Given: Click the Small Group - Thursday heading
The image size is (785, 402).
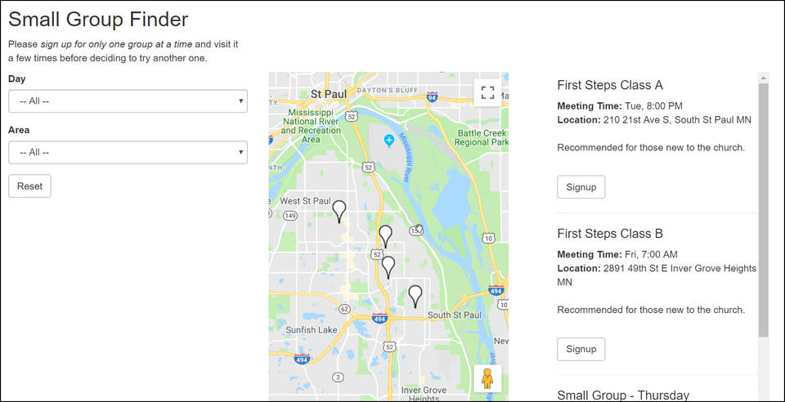Looking at the screenshot, I should pos(623,395).
